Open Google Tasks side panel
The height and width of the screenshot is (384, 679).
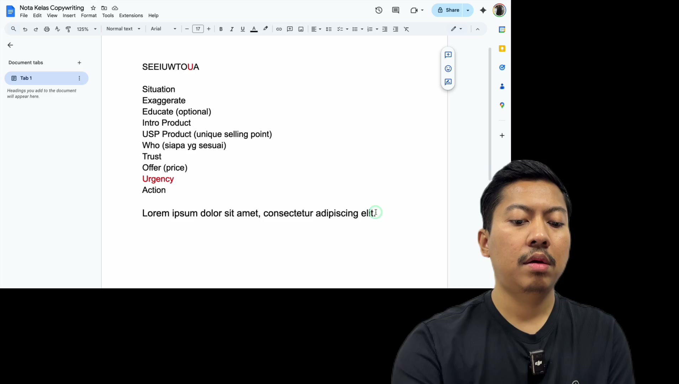click(502, 67)
